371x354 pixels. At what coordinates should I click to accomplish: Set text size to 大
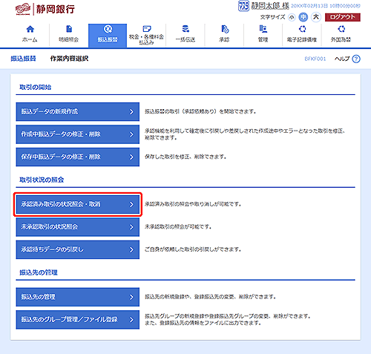point(316,17)
